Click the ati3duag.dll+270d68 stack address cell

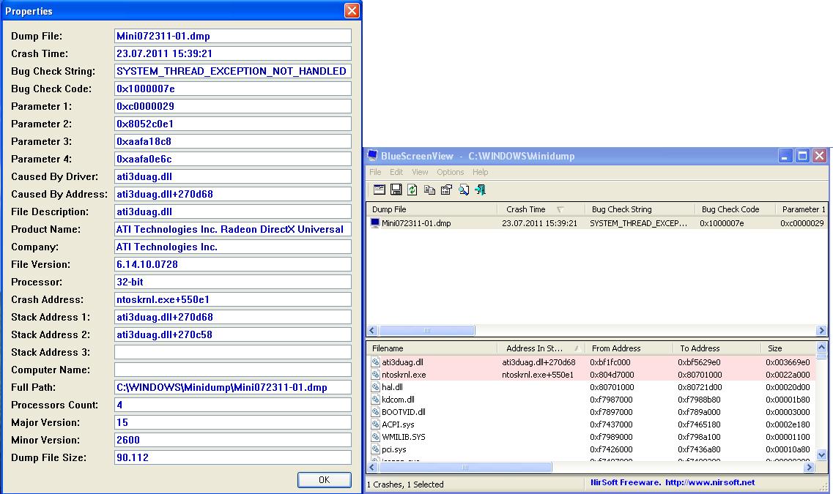538,362
